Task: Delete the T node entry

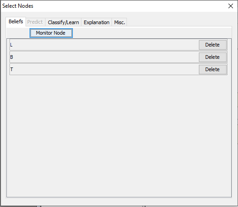Action: 213,69
